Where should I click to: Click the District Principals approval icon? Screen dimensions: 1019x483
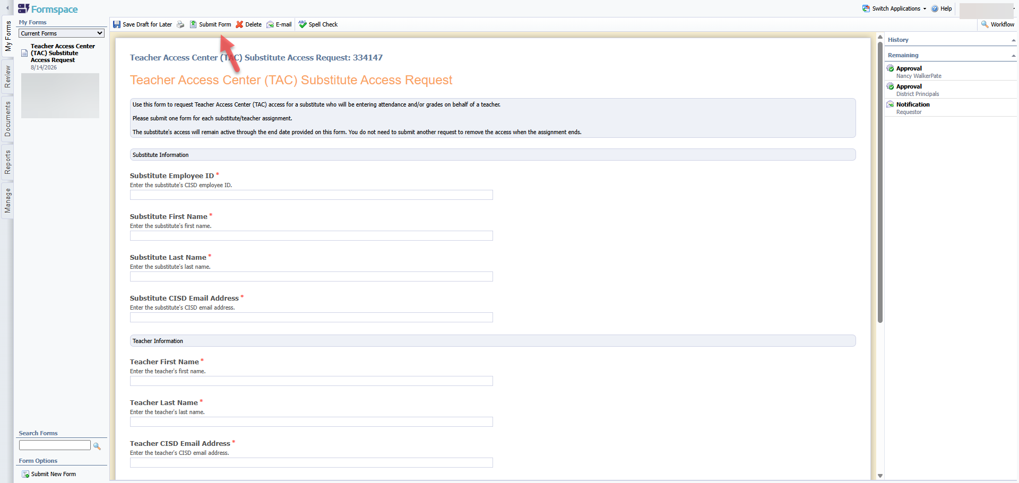(x=891, y=86)
